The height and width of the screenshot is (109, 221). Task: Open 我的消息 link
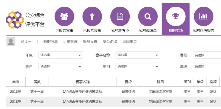pos(51,42)
